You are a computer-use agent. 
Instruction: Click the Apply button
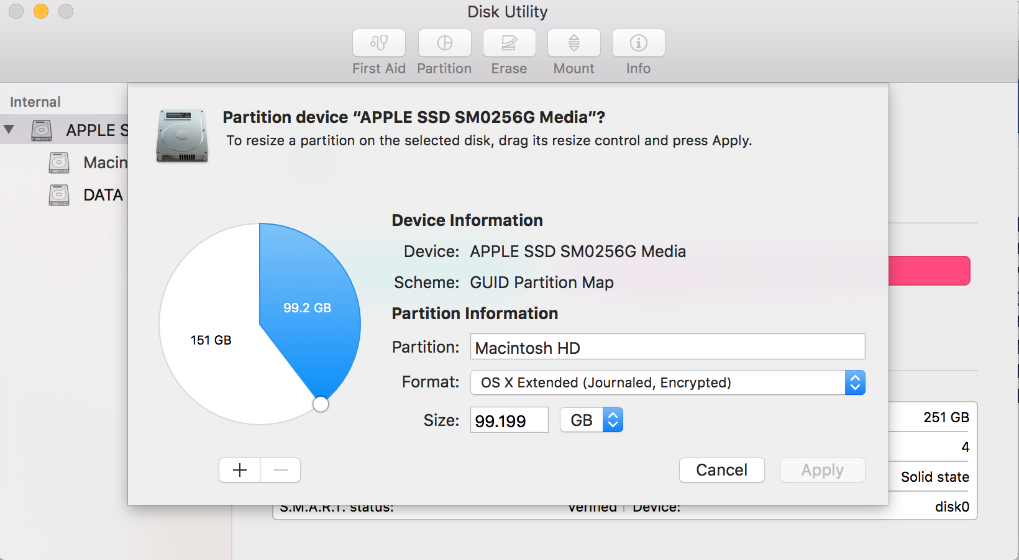(823, 470)
